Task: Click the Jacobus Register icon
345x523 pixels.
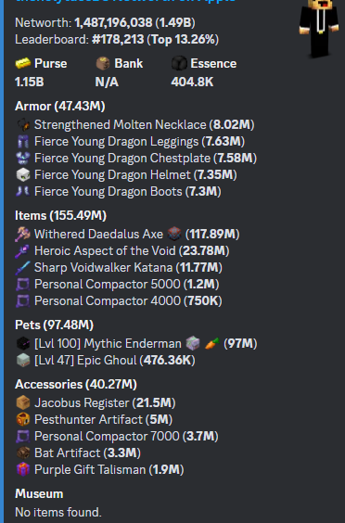Action: click(23, 402)
